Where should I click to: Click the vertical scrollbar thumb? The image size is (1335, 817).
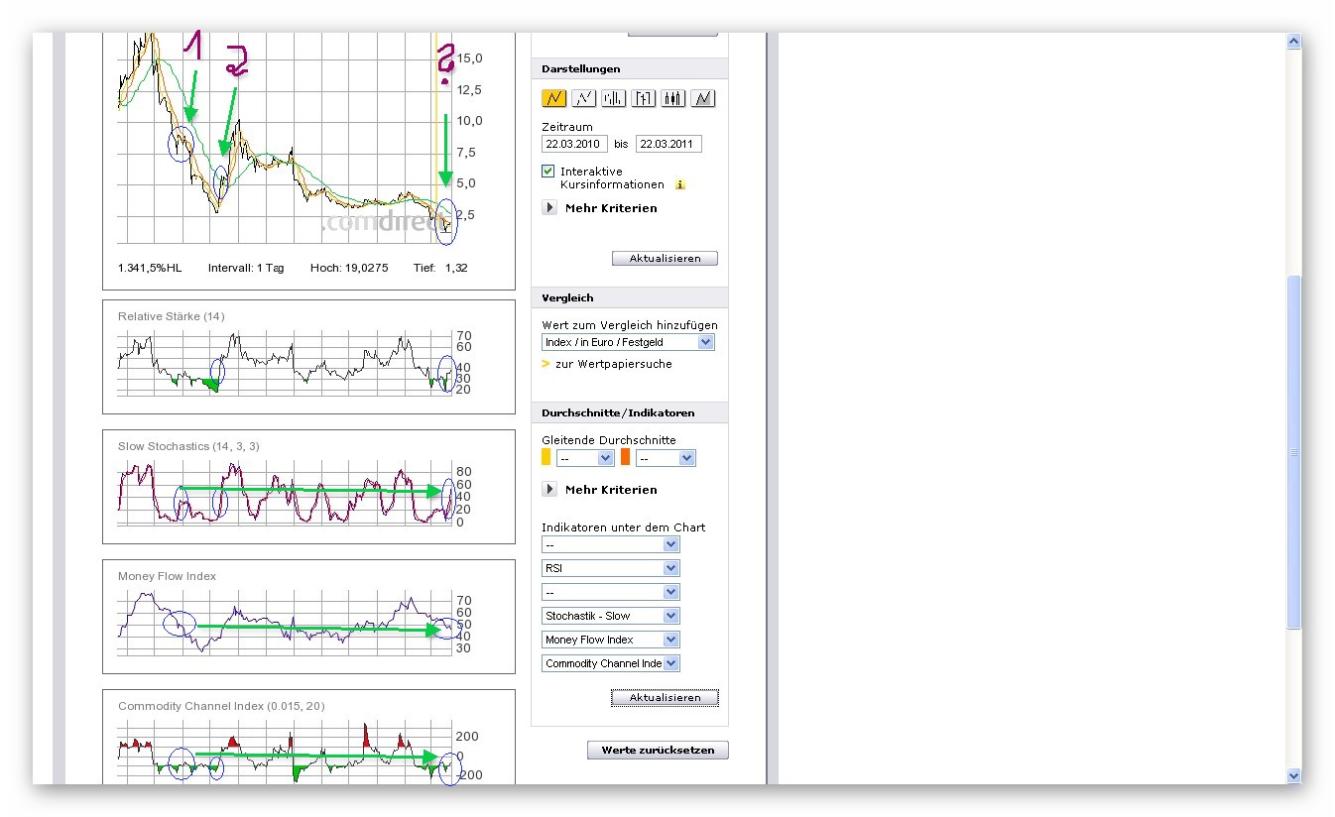click(x=1293, y=451)
